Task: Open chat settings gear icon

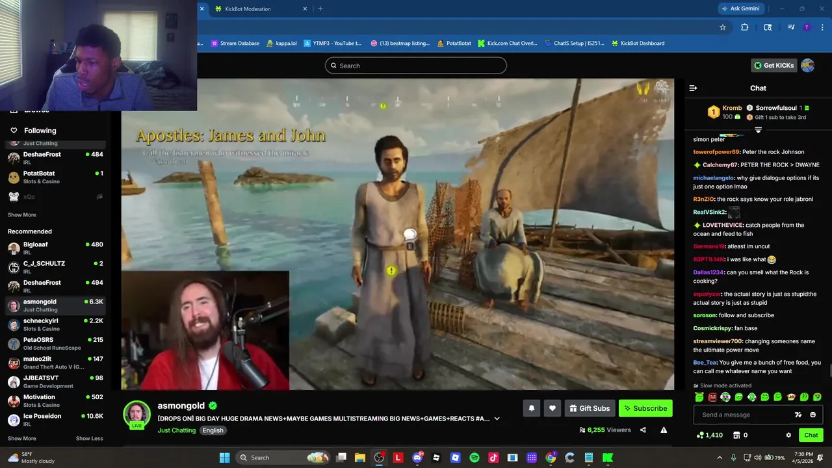Action: point(788,435)
